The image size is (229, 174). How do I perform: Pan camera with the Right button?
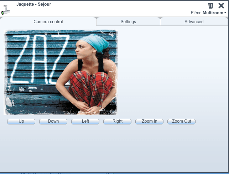coord(118,121)
